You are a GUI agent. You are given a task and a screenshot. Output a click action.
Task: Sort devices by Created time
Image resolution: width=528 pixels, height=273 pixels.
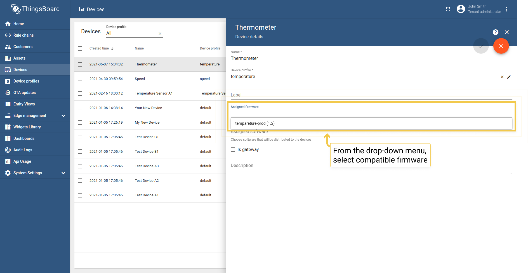pyautogui.click(x=99, y=48)
